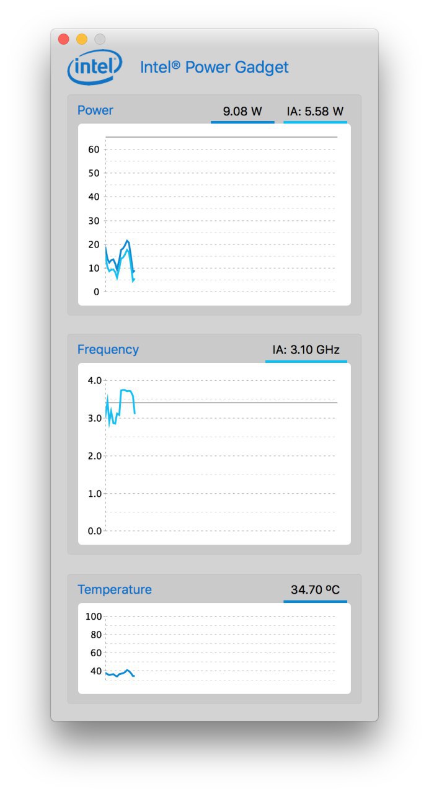The height and width of the screenshot is (794, 429).
Task: Close the Power Gadget window via red button
Action: pos(64,39)
